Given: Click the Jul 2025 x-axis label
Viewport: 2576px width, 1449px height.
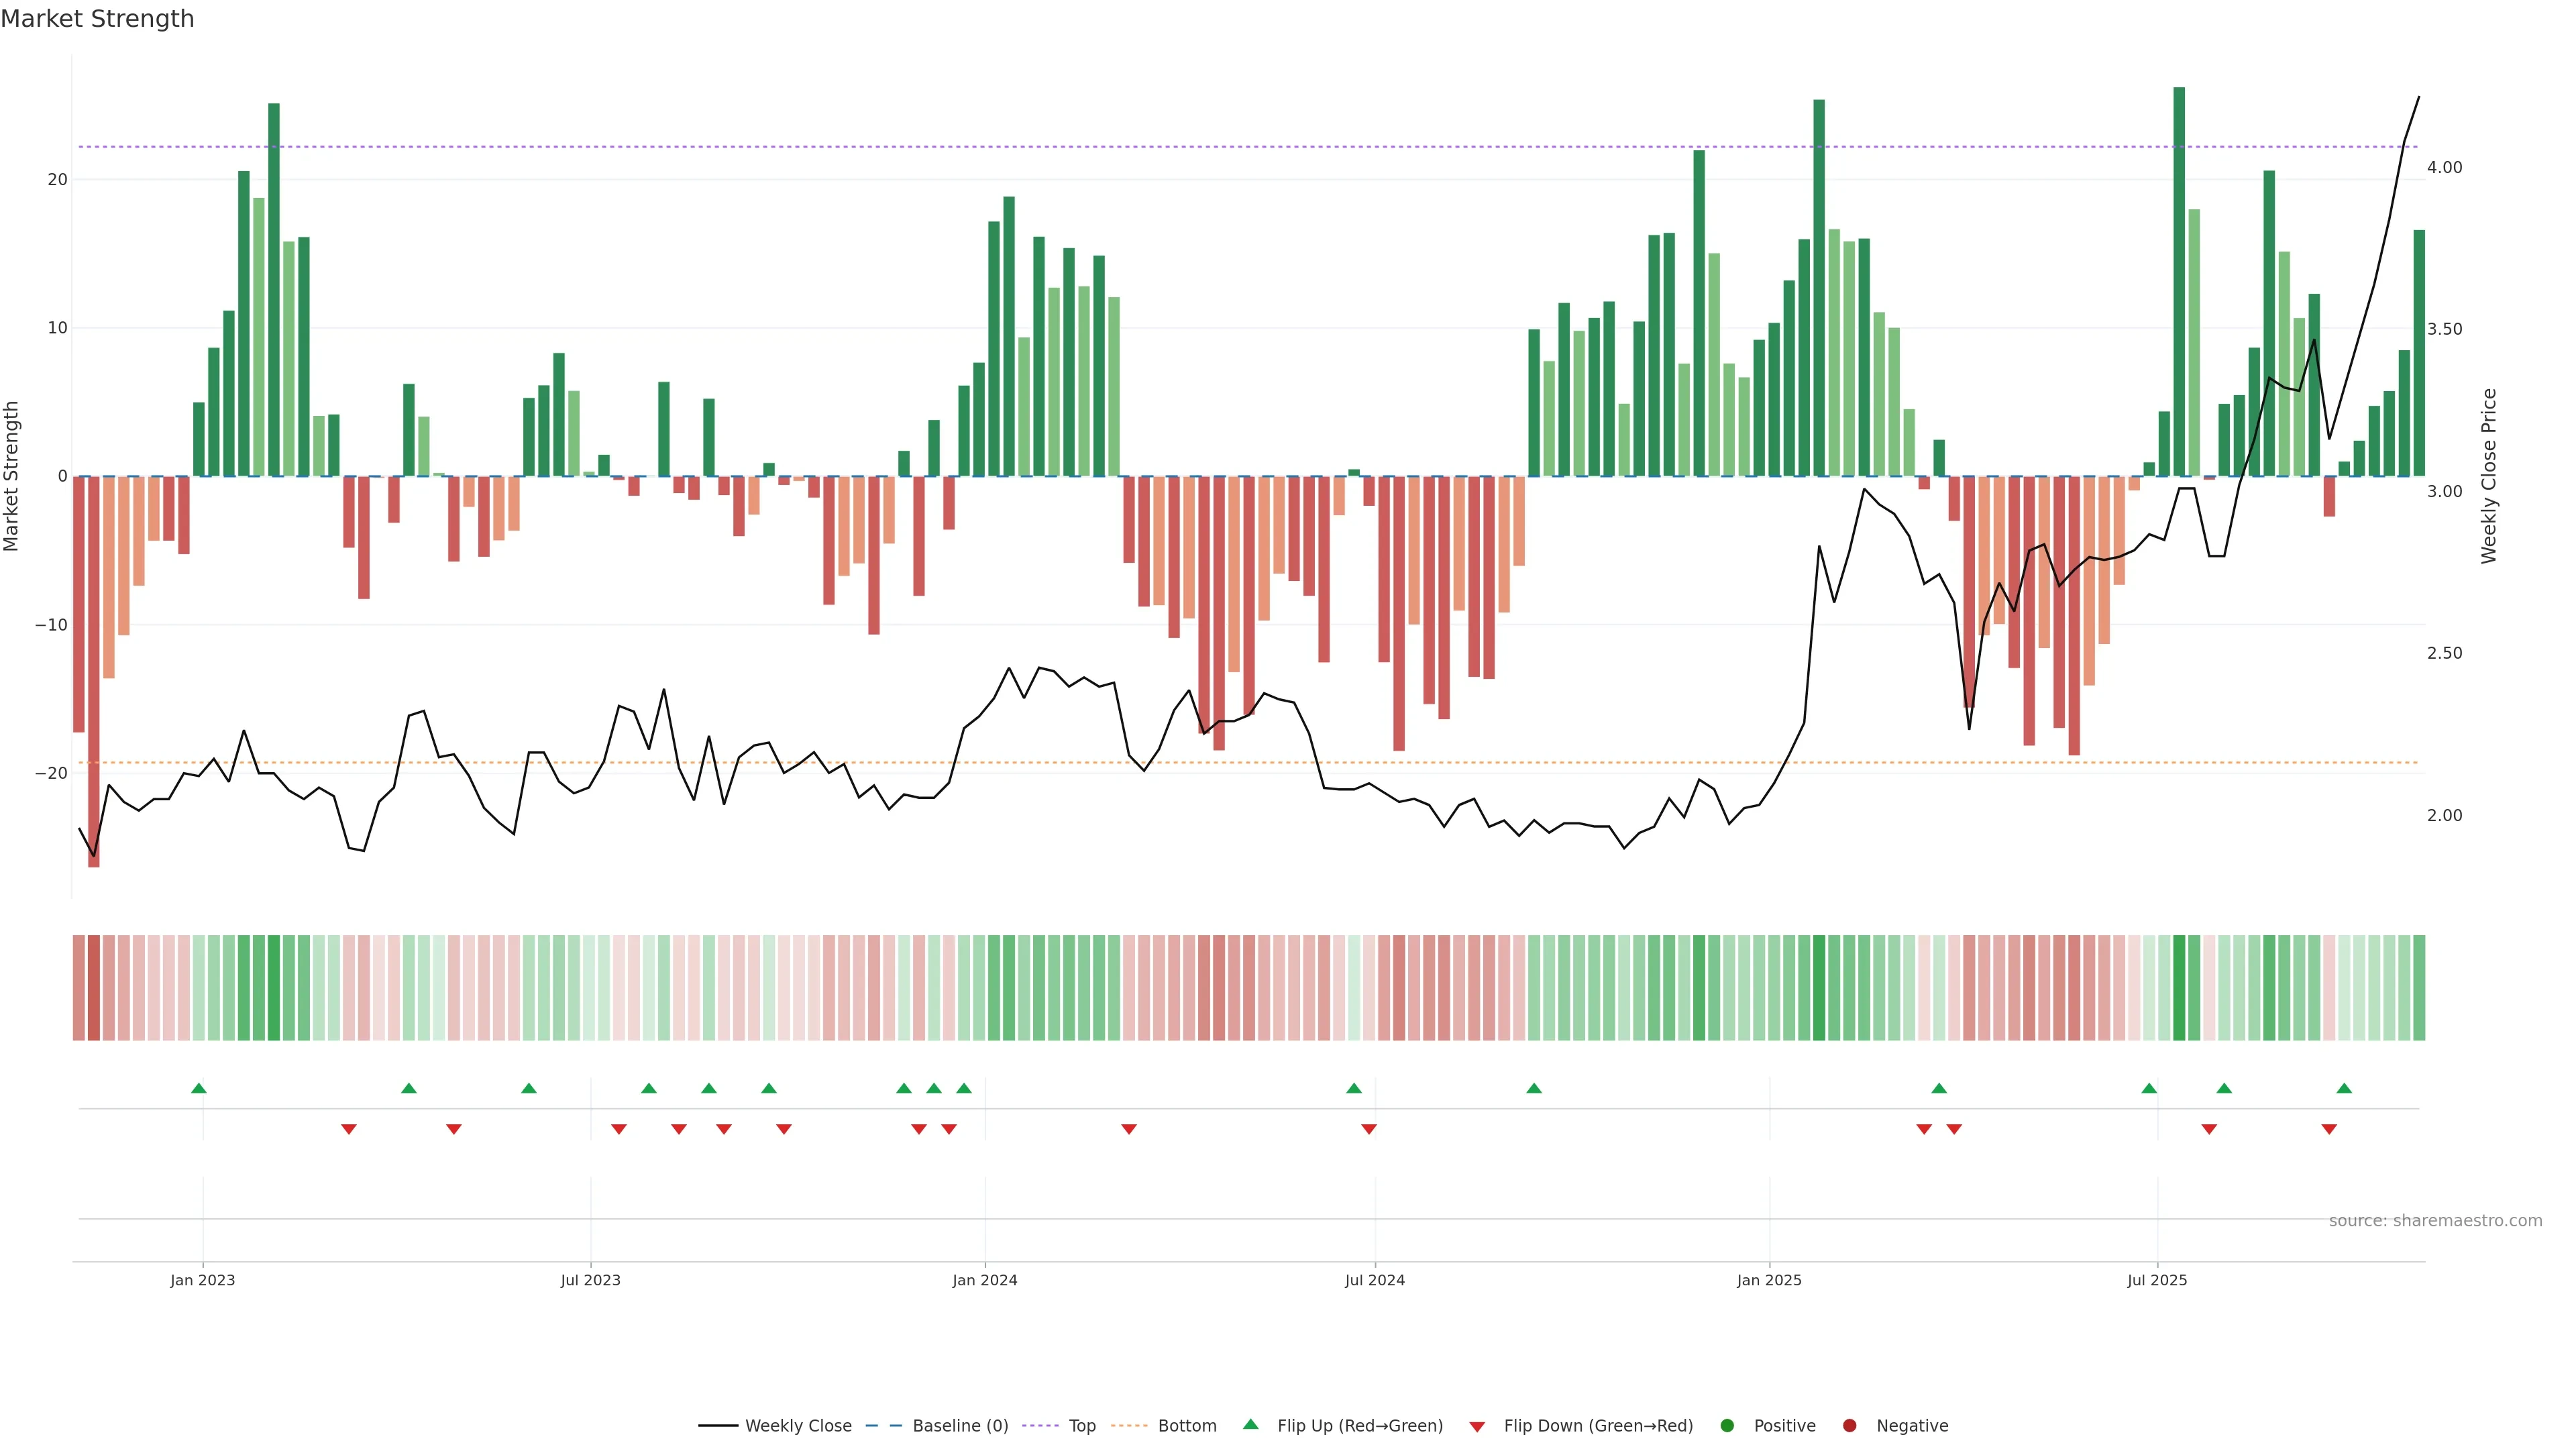Looking at the screenshot, I should pos(2157,1280).
